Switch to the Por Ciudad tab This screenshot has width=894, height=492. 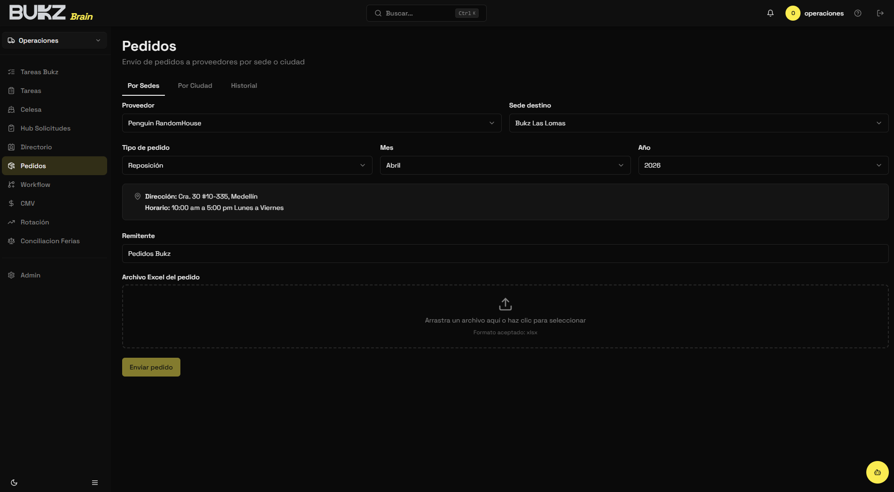195,85
